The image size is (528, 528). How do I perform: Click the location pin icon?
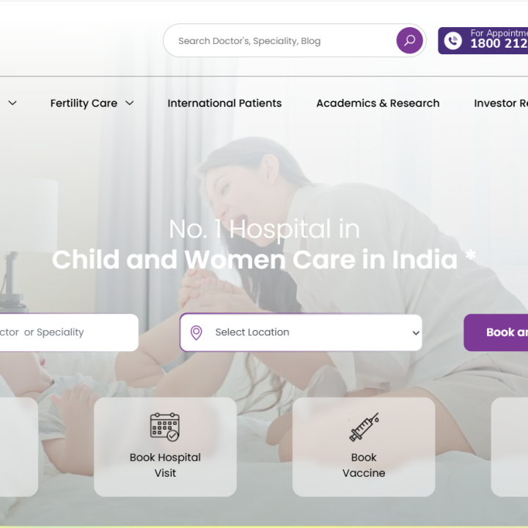[196, 333]
